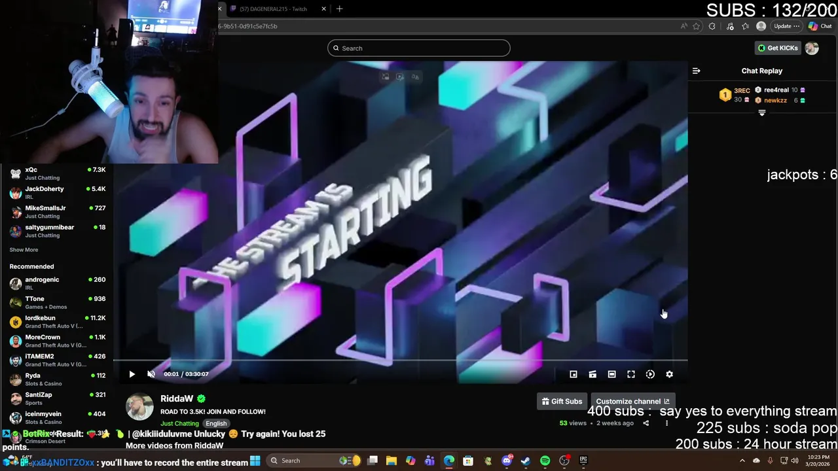Open androgenic recommended channel
The image size is (838, 471).
(57, 283)
